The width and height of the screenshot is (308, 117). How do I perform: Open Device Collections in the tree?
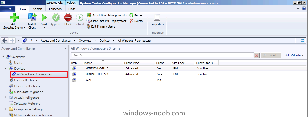27,86
